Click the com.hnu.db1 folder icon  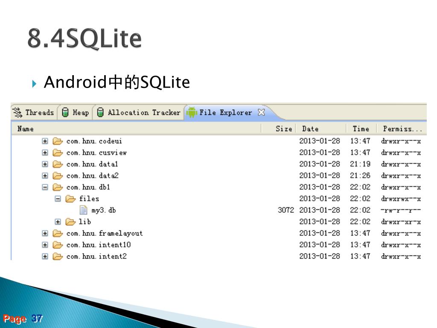58,187
